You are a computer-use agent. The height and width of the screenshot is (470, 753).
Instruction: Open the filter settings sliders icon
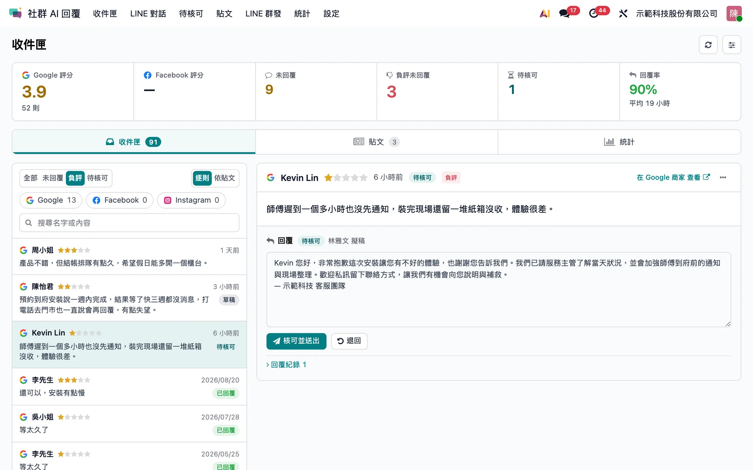click(x=731, y=45)
